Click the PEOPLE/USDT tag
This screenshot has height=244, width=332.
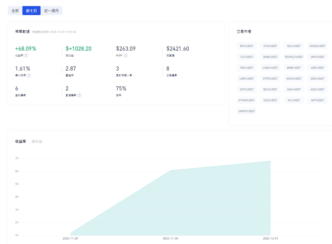294,57
